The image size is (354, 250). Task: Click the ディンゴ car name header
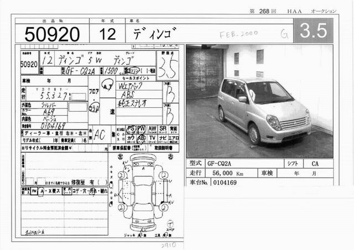point(152,34)
